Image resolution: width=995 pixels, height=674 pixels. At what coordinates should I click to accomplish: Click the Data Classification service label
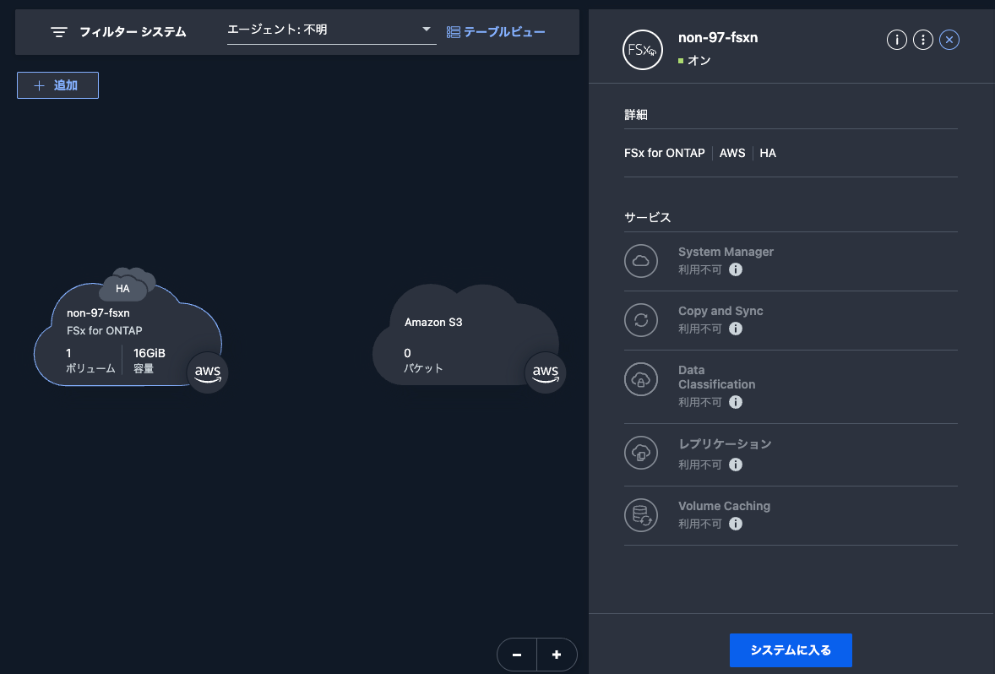(x=716, y=377)
